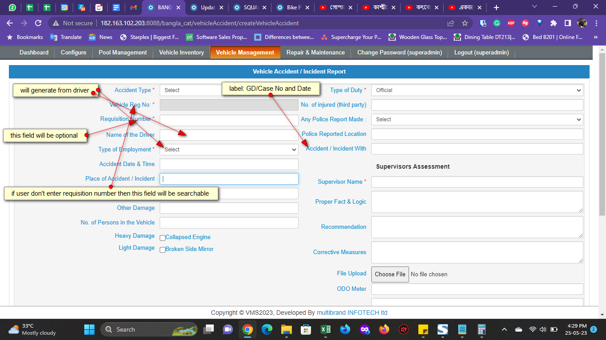The image size is (606, 340).
Task: Follow the multibrand INFOTECH ltd link
Action: 352,313
